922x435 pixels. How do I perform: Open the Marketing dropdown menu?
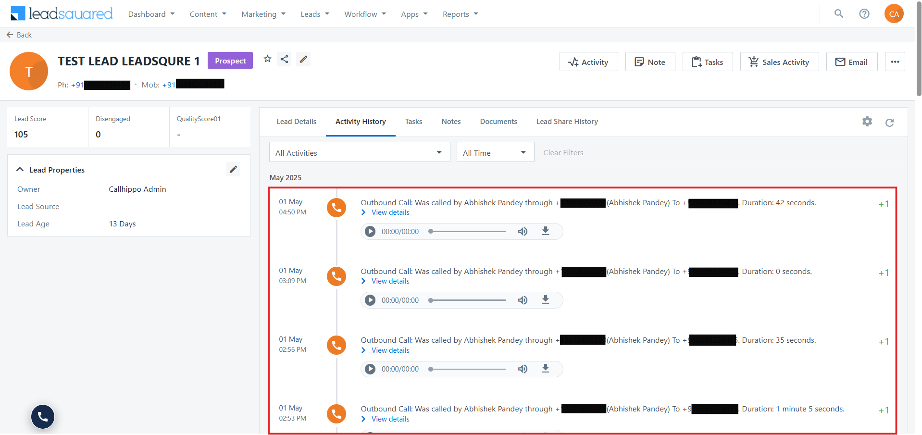[x=263, y=14]
